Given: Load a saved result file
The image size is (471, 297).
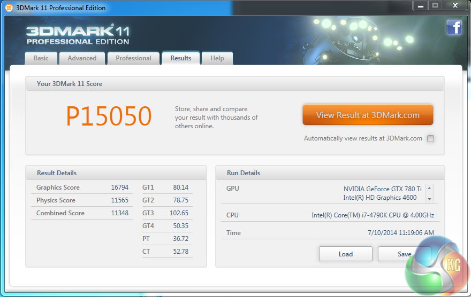Looking at the screenshot, I should coord(345,254).
